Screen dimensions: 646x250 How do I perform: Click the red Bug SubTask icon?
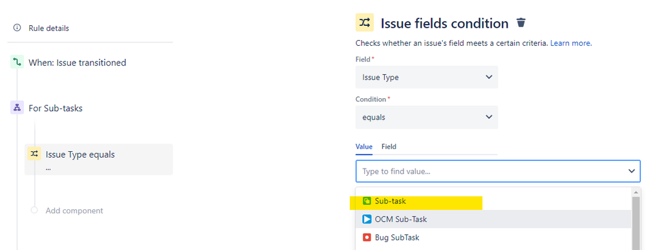(x=367, y=237)
